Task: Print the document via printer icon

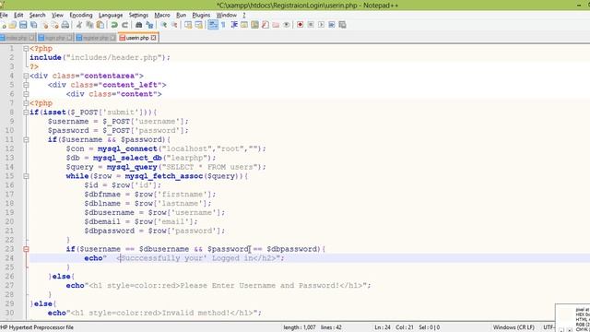Action: pos(65,25)
